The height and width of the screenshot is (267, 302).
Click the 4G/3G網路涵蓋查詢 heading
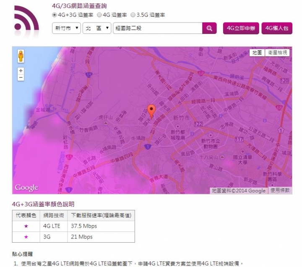click(x=79, y=6)
